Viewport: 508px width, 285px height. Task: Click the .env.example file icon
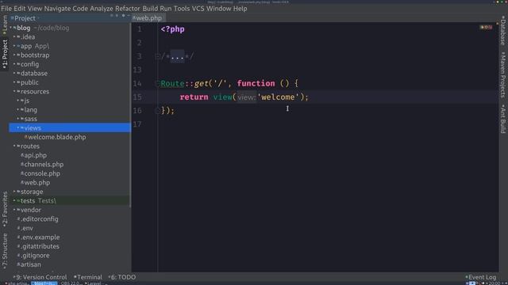click(x=18, y=237)
